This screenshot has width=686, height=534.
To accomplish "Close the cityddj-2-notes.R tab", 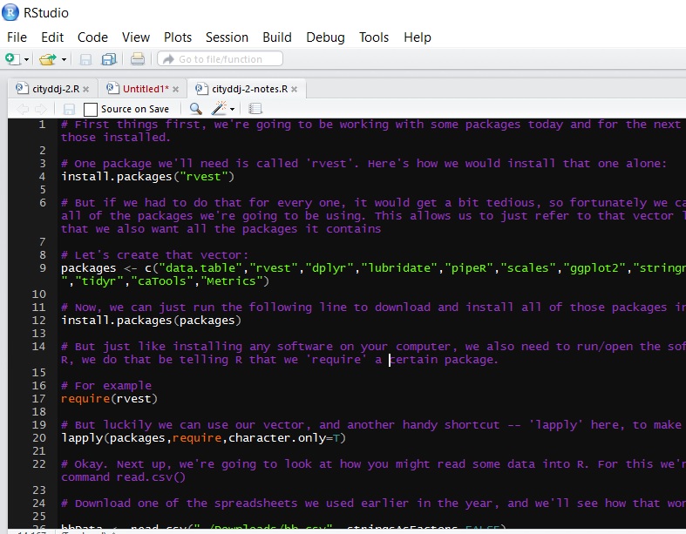I will pos(294,89).
